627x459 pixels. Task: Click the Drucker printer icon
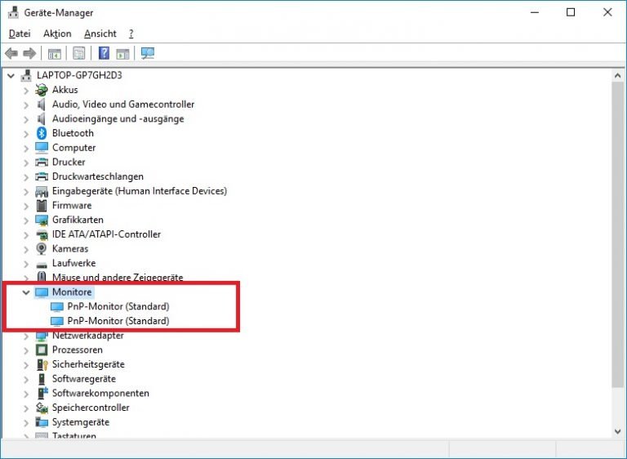point(42,162)
